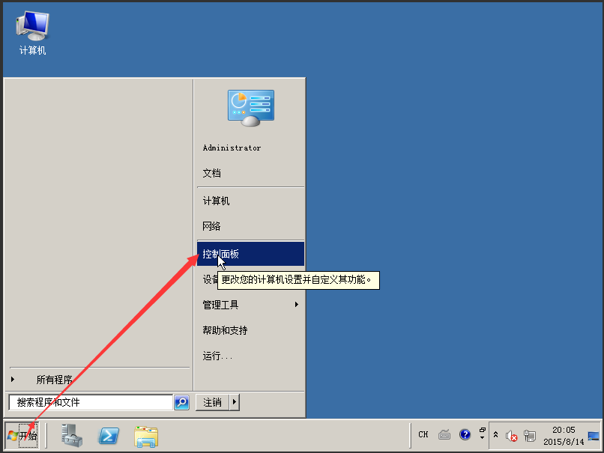Image resolution: width=604 pixels, height=453 pixels.
Task: Open 管理工具 menu entry
Action: [251, 305]
